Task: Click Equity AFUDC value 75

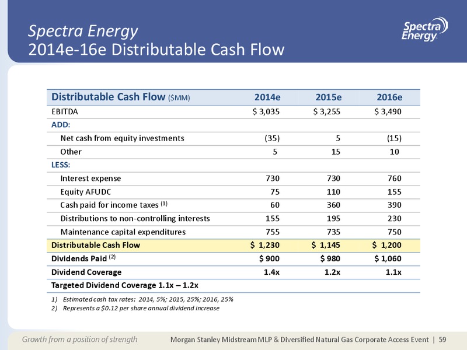Action: coord(274,192)
